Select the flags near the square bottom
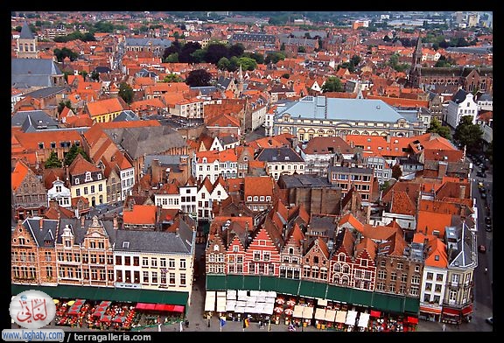The width and height of the screenshot is (504, 343). [233, 322]
